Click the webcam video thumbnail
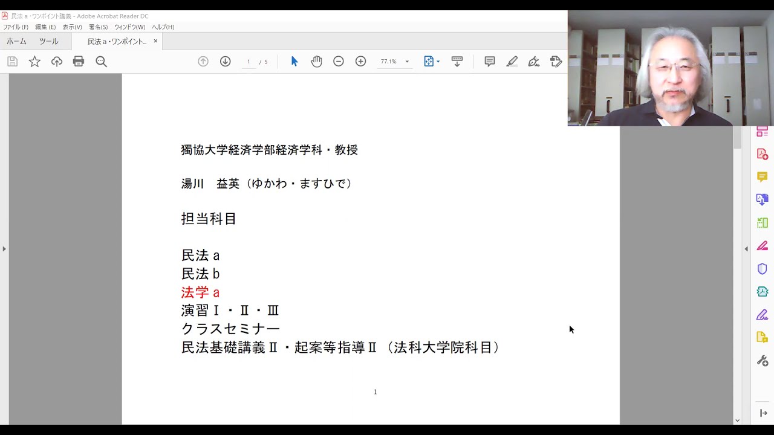 [x=671, y=68]
